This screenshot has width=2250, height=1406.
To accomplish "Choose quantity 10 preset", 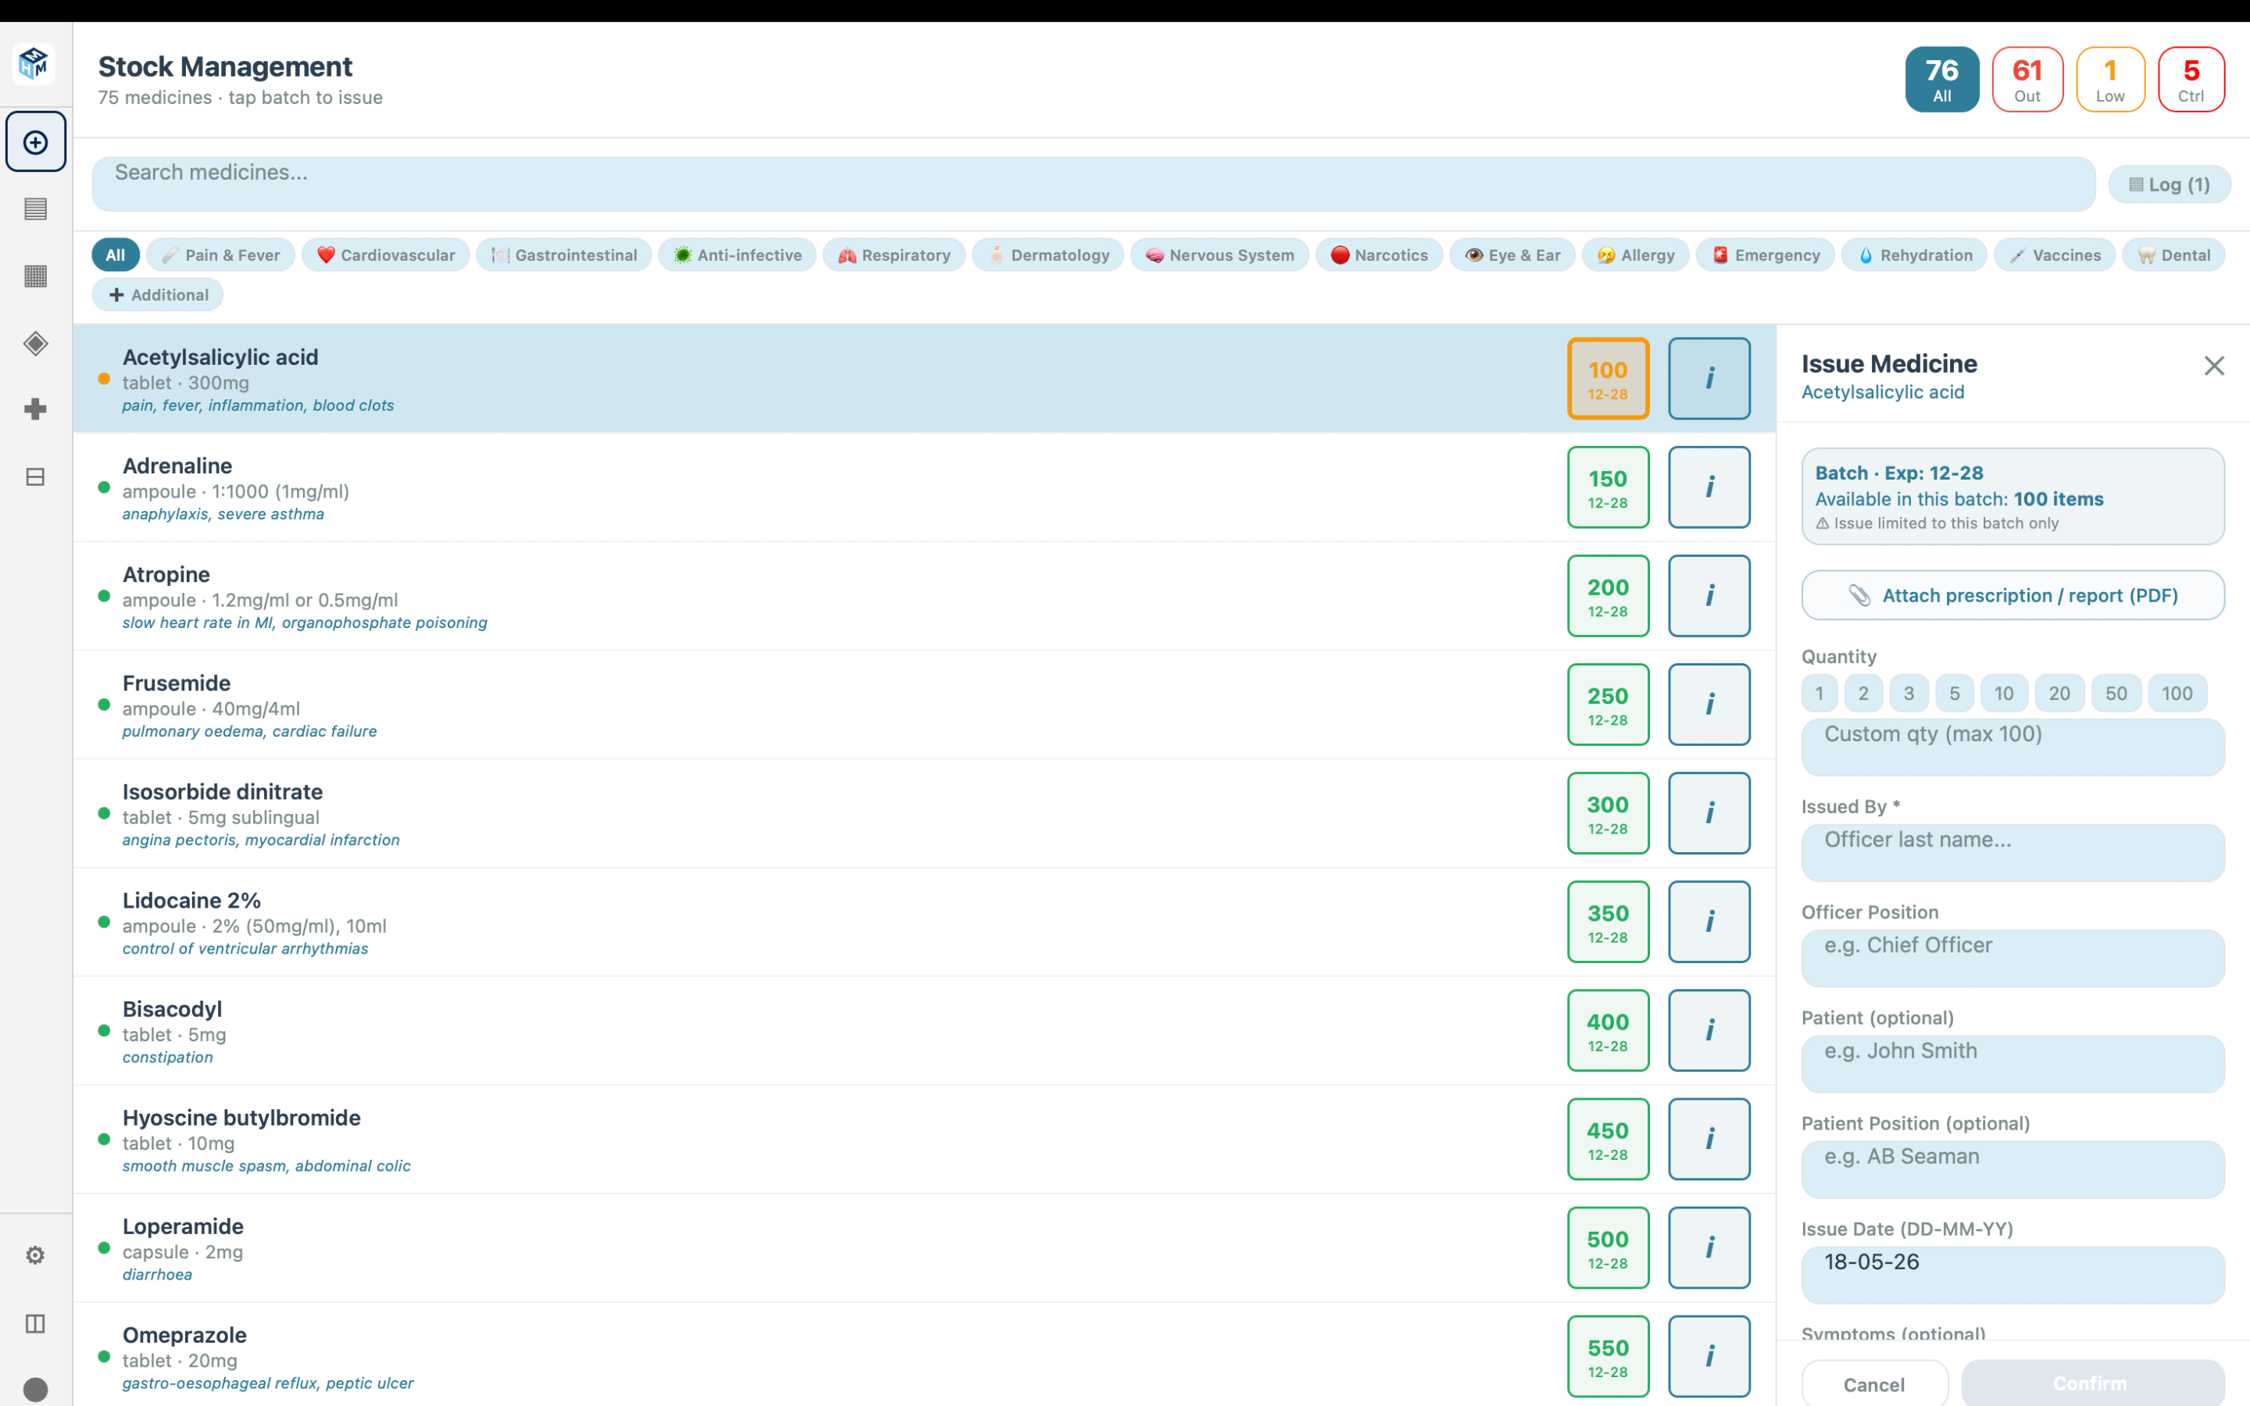I will click(2002, 693).
